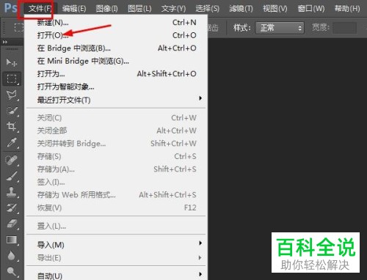Select the Crop tool
This screenshot has width=367, height=280.
[x=12, y=126]
